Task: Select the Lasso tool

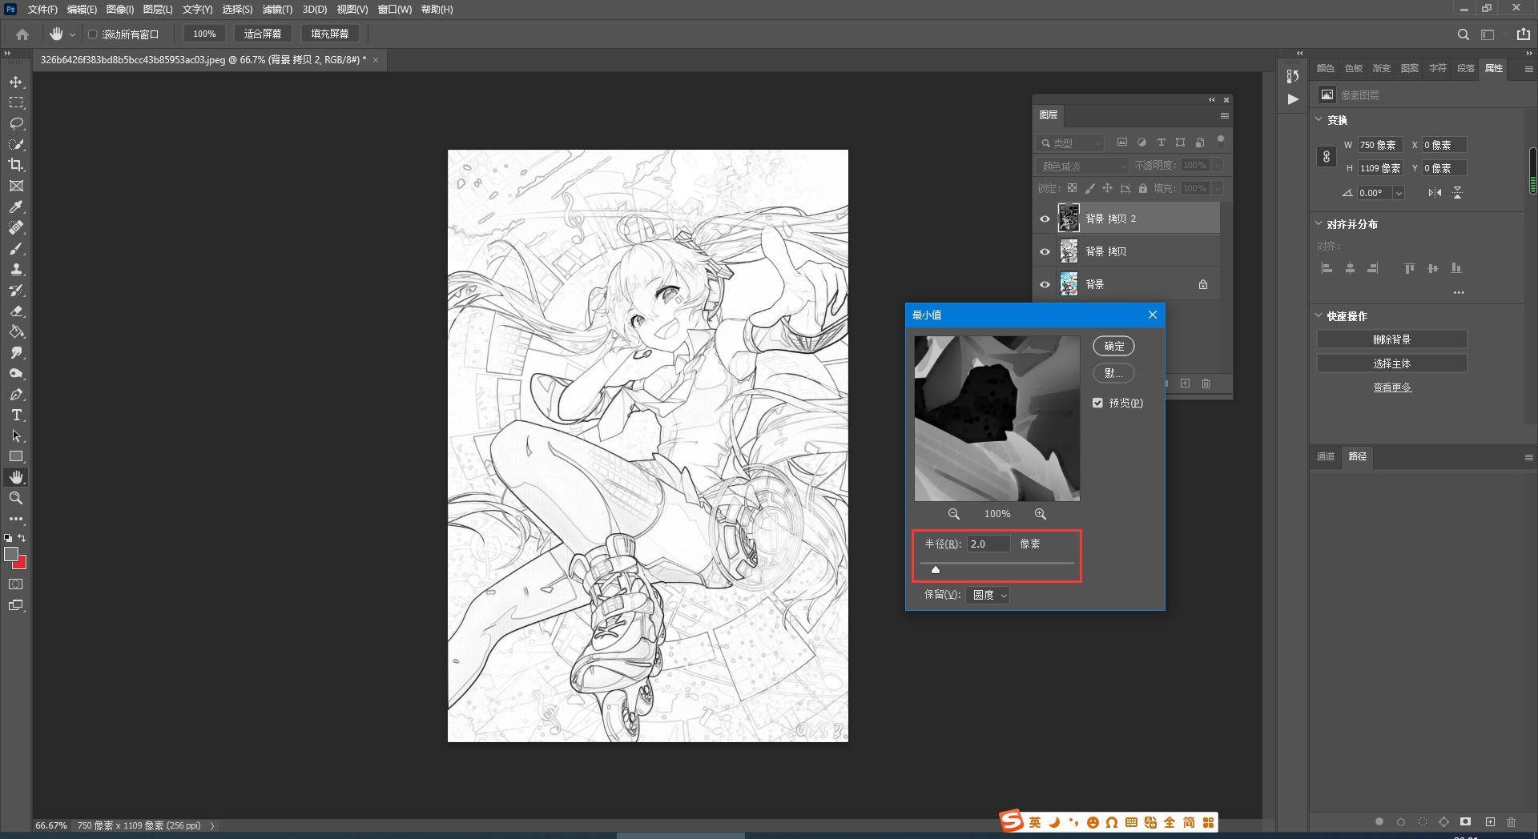Action: (x=16, y=123)
